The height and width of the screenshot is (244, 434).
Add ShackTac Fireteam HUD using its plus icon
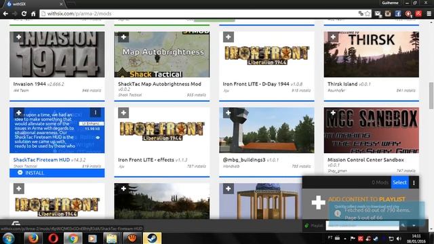pyautogui.click(x=18, y=113)
